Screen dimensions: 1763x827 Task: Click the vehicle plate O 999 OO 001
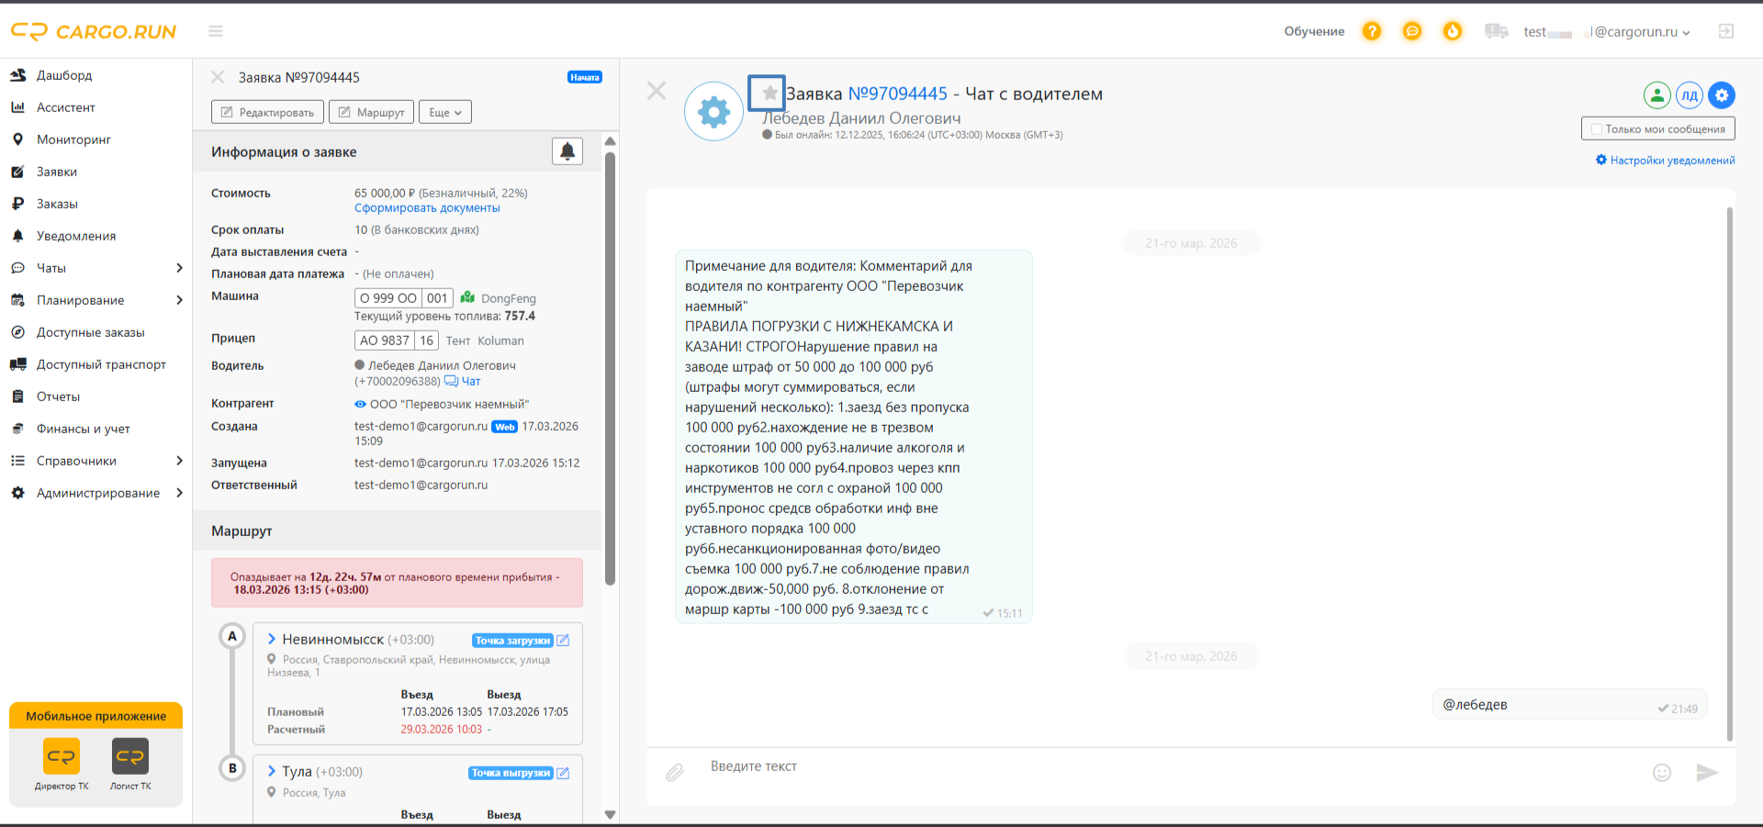click(403, 298)
